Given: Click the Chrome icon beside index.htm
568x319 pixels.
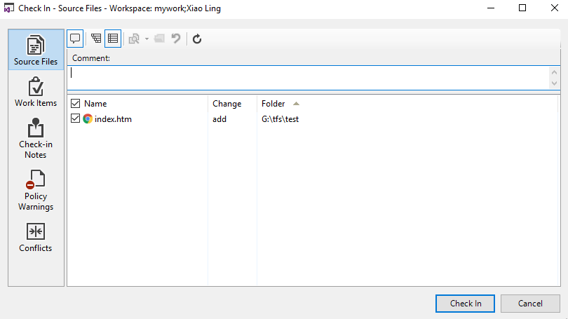Looking at the screenshot, I should click(88, 119).
